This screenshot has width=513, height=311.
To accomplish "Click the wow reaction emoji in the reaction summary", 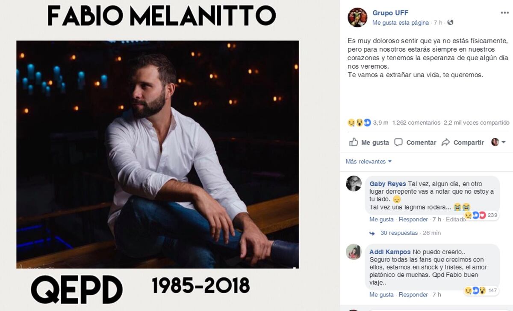I will click(x=359, y=122).
